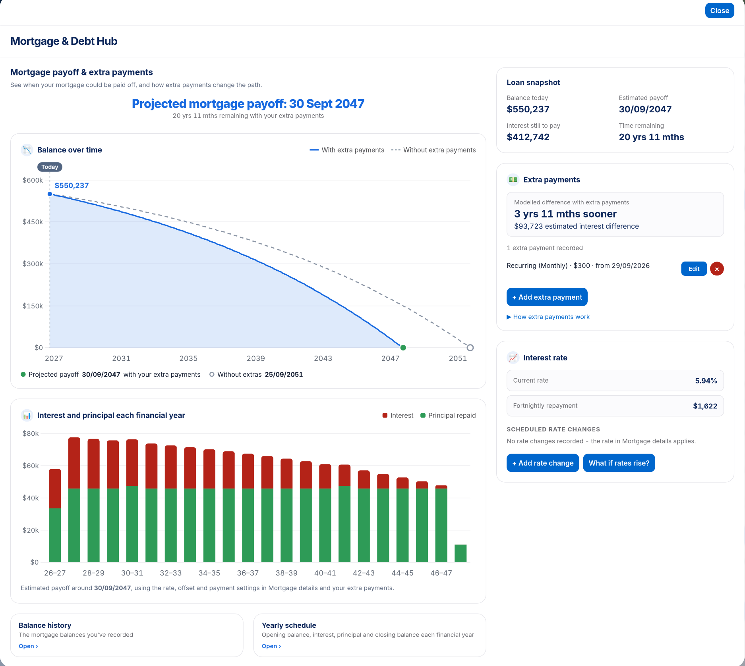Click the 3 yrs 11 mths sooner text
The width and height of the screenshot is (745, 666).
point(565,214)
